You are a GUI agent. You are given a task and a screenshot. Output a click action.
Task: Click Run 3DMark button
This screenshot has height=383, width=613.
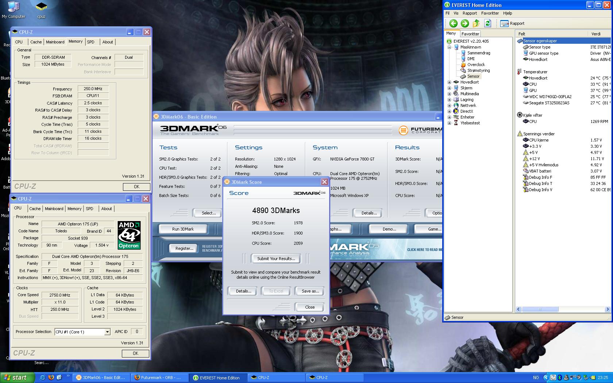(x=183, y=229)
